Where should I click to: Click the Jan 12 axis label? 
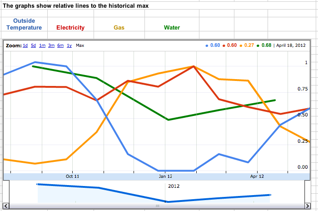point(165,176)
